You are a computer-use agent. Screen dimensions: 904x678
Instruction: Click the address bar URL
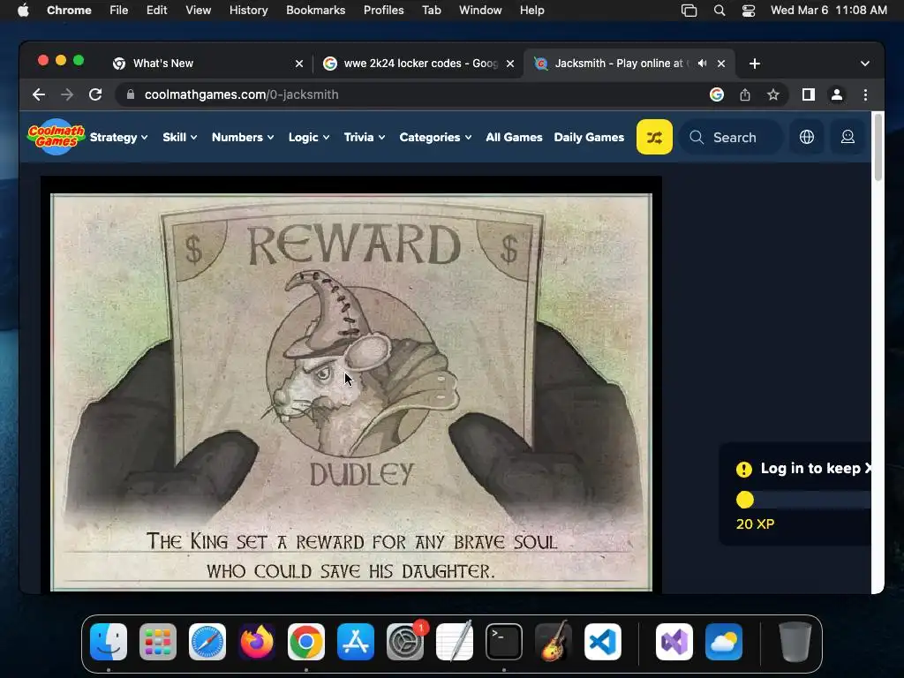coord(241,94)
